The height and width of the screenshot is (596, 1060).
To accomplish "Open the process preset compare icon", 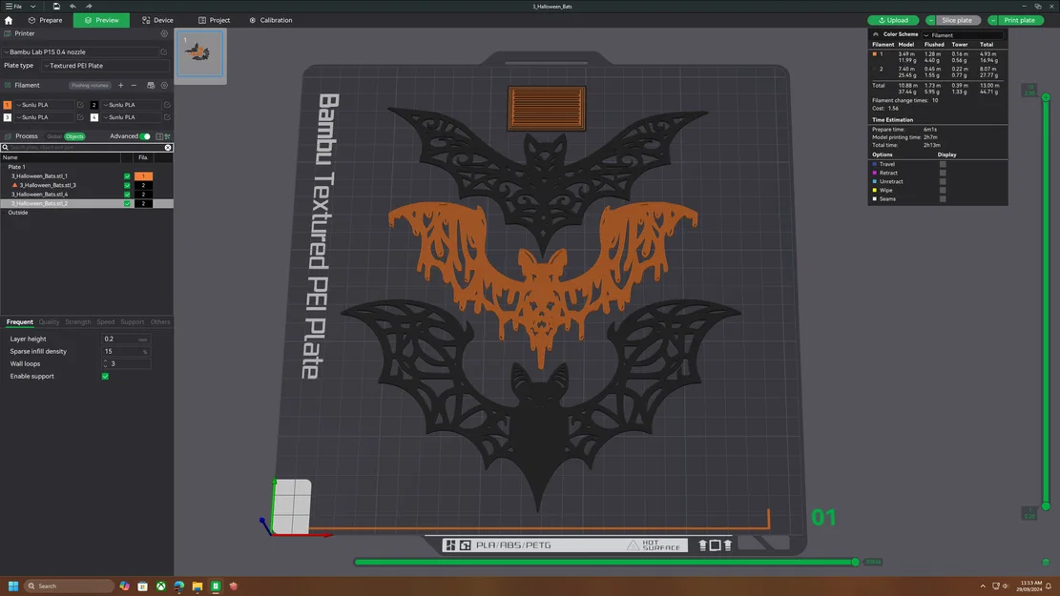I will [x=159, y=136].
